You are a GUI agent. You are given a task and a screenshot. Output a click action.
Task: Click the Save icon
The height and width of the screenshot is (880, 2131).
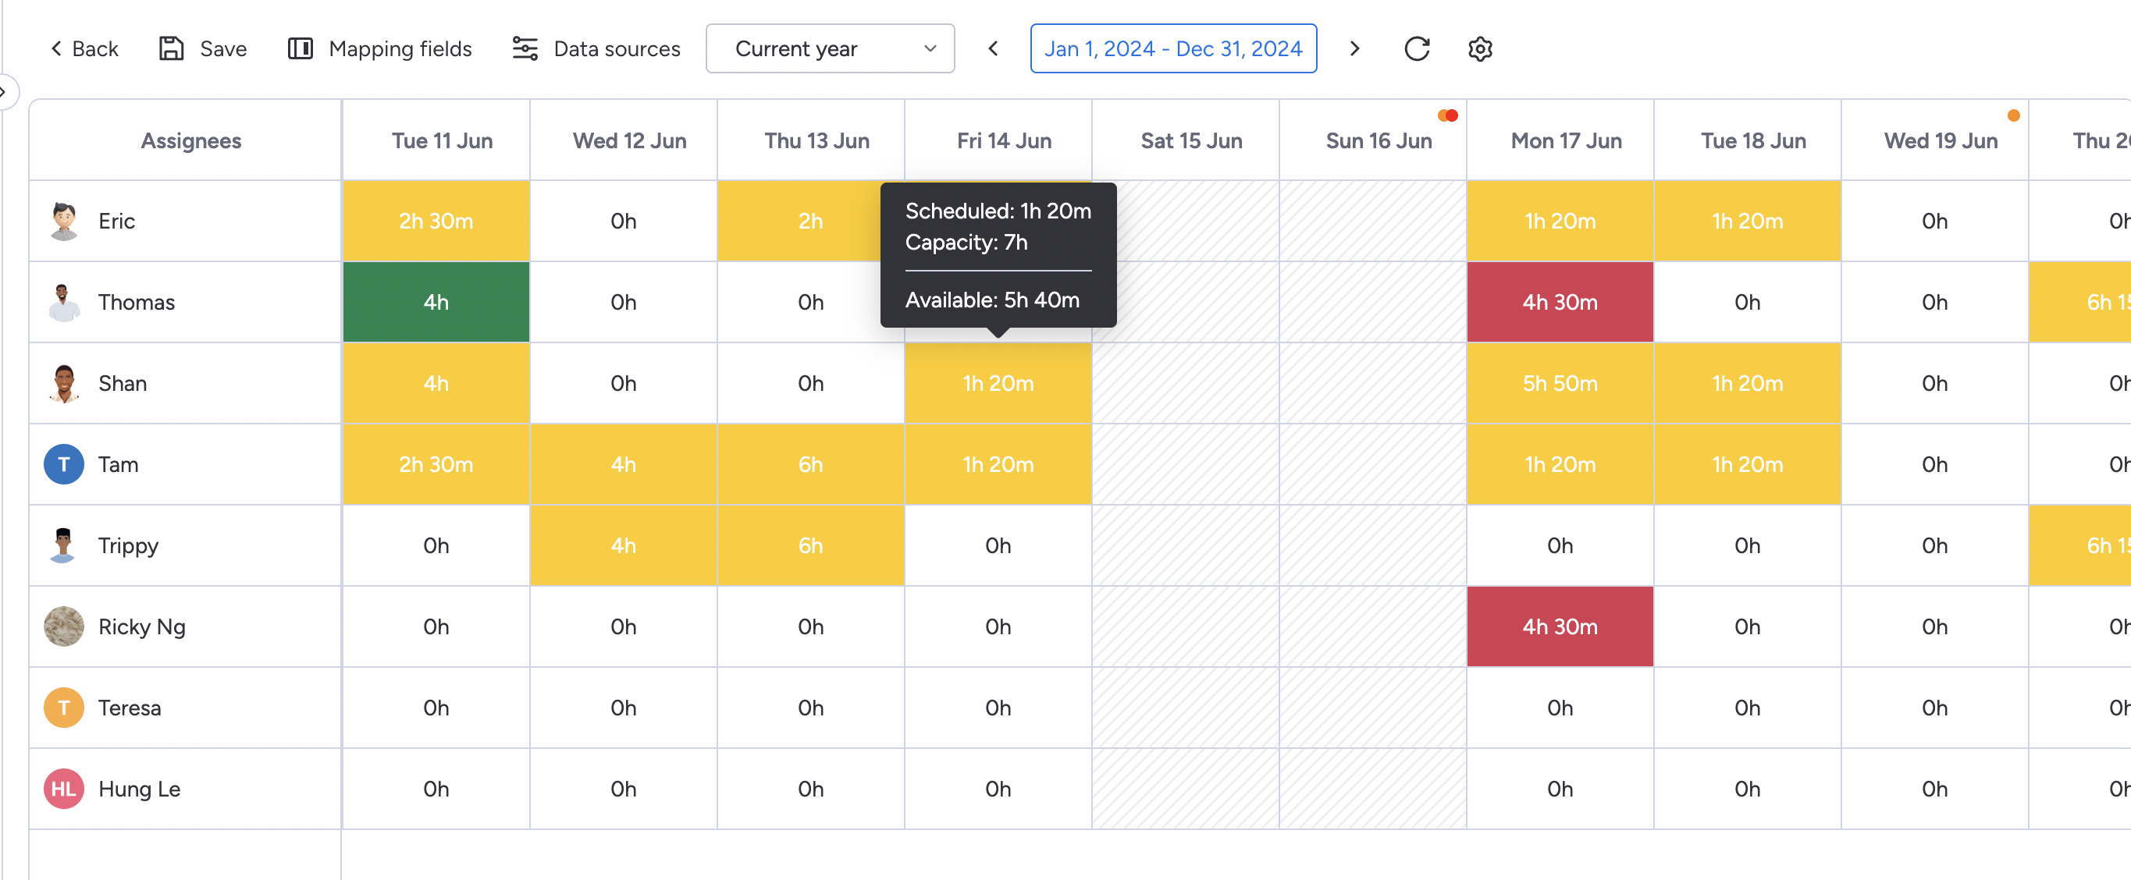click(171, 48)
